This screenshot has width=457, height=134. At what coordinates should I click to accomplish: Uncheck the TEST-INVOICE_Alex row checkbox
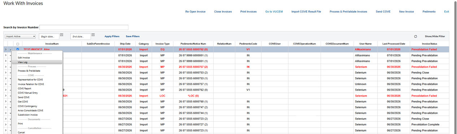[x=18, y=49]
